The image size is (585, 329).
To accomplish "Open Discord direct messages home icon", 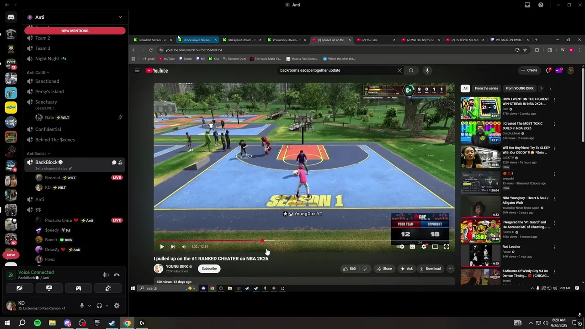I will pos(11,17).
